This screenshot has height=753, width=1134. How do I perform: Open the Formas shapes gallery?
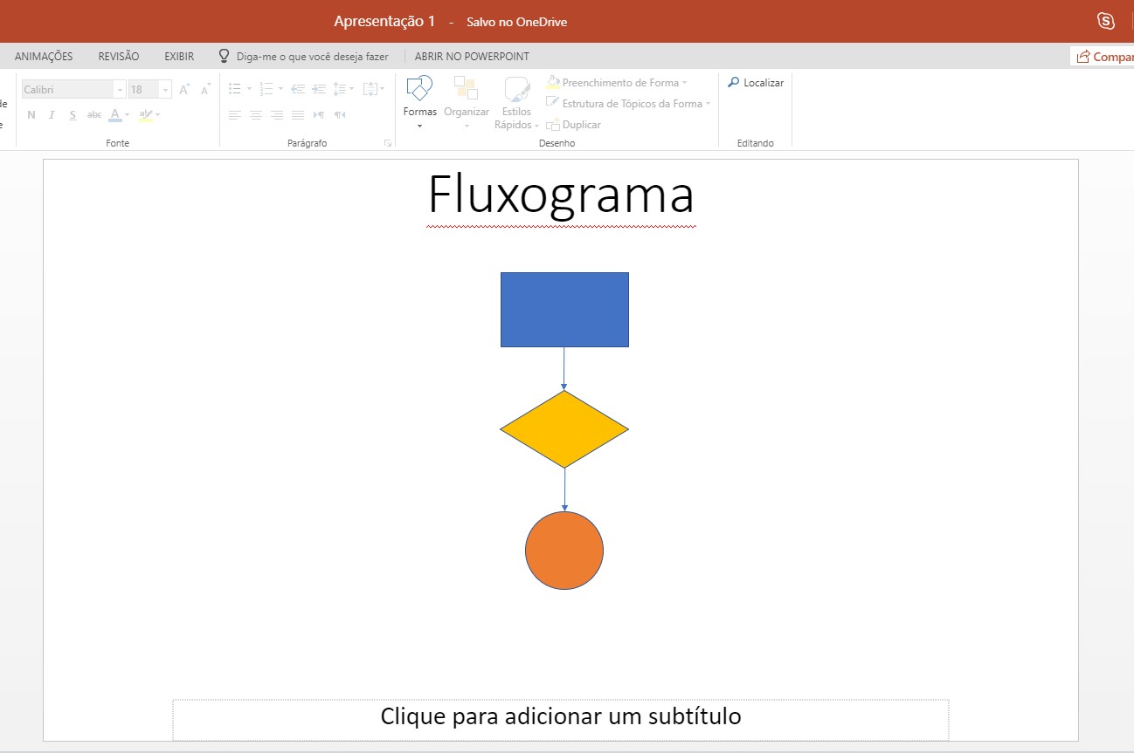click(419, 102)
